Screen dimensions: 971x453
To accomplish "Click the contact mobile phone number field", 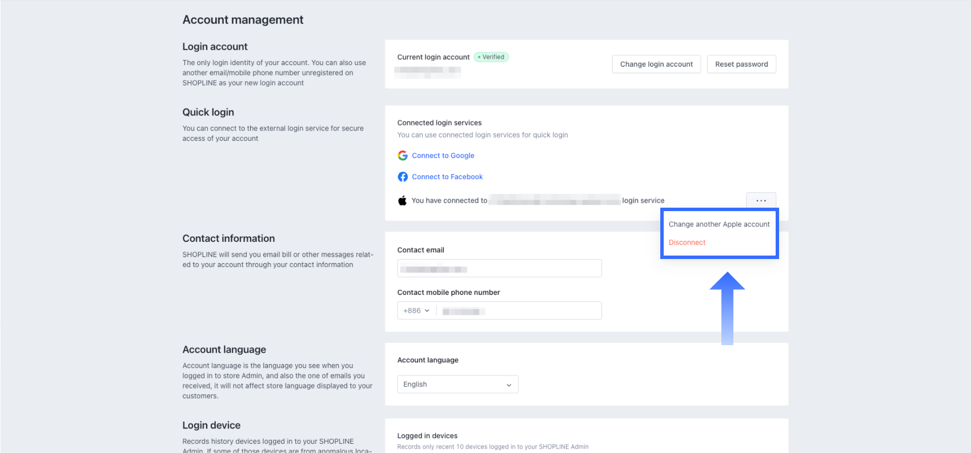I will [519, 311].
